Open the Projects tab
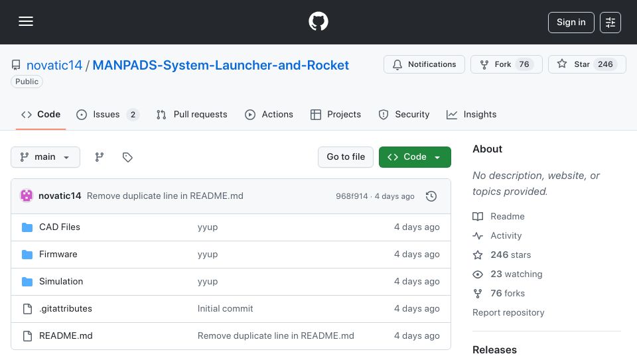Image resolution: width=637 pixels, height=358 pixels. 336,115
